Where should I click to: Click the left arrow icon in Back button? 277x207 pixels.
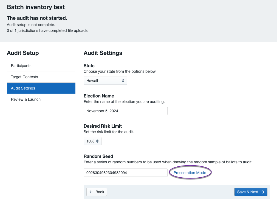pos(92,192)
